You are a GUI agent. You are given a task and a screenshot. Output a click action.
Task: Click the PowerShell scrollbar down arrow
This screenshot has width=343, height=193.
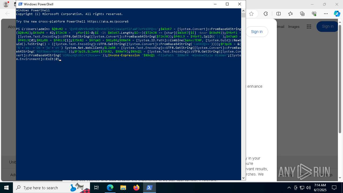[x=243, y=178]
